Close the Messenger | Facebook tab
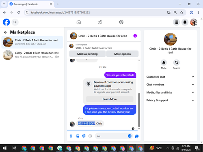 pos(51,4)
